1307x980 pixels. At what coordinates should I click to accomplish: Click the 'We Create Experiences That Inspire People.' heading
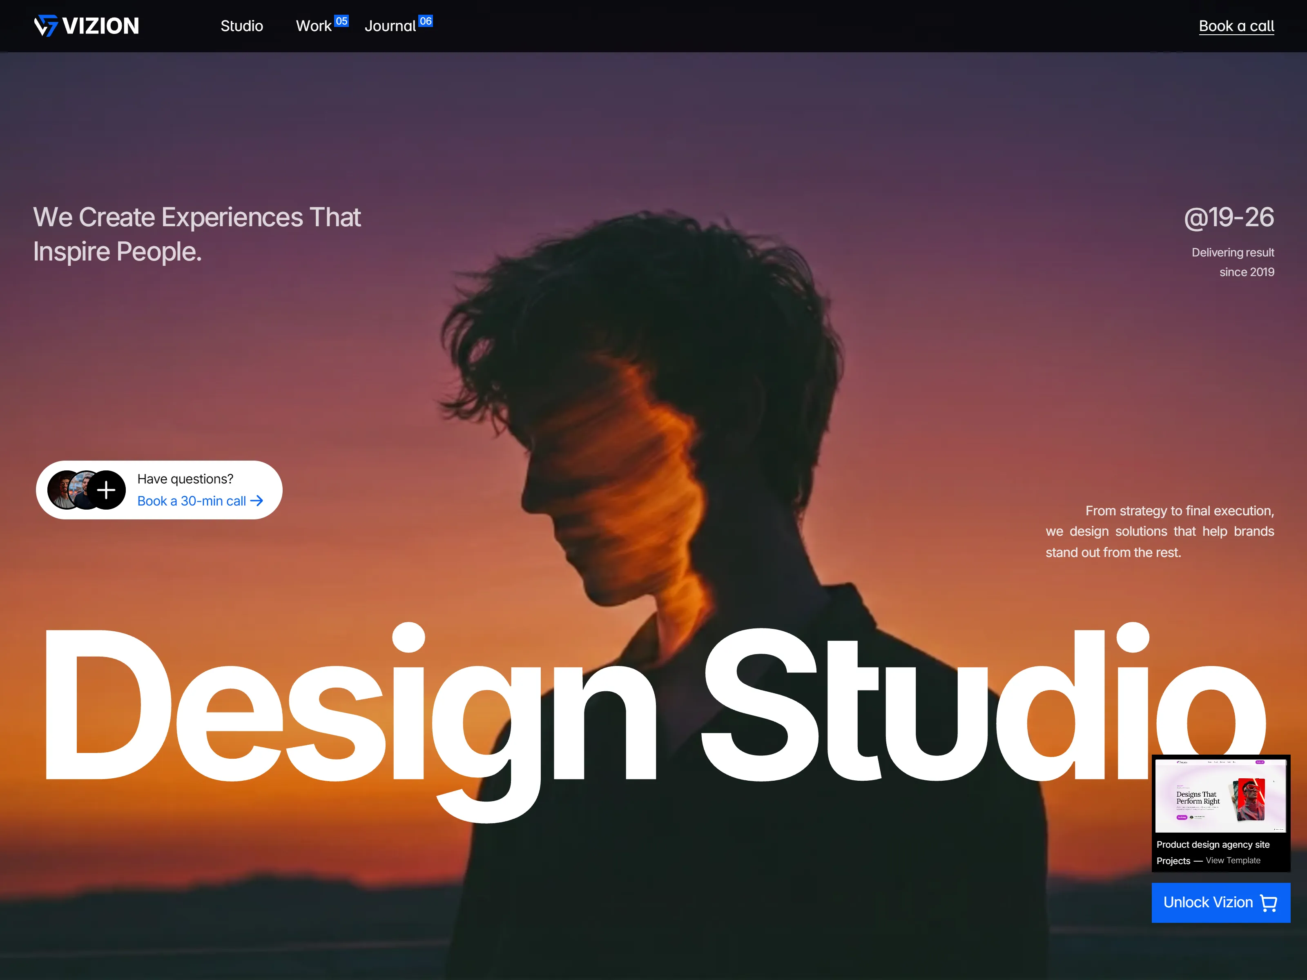[197, 234]
